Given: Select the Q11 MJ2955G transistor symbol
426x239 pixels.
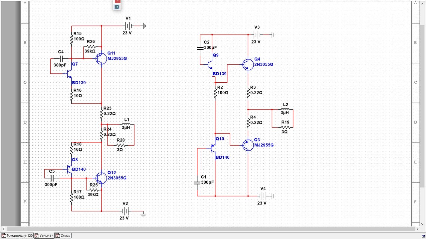Looking at the screenshot, I should pyautogui.click(x=100, y=58).
